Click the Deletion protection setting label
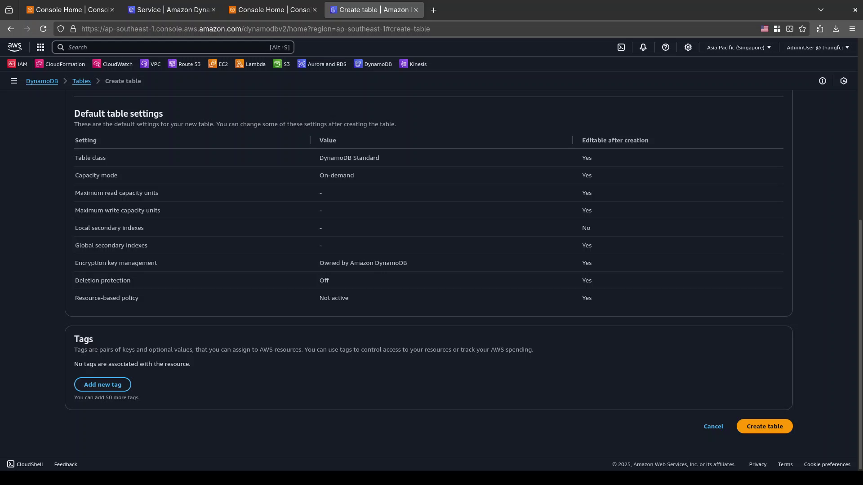Image resolution: width=863 pixels, height=485 pixels. [x=102, y=280]
